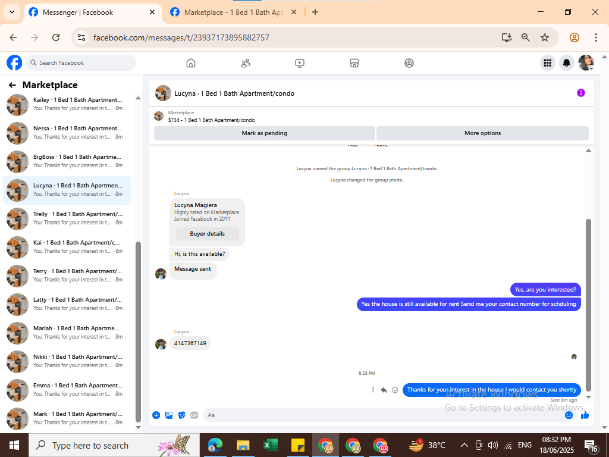Open Sticky Notes from taskbar
This screenshot has height=457, width=609.
click(x=298, y=445)
